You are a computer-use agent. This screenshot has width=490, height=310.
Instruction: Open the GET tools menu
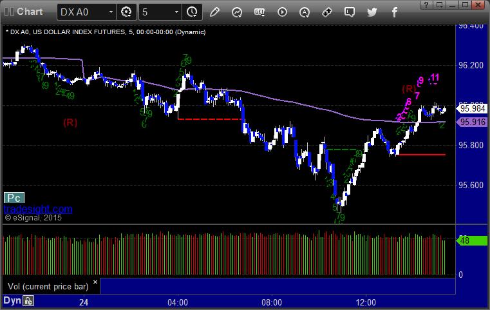(259, 12)
